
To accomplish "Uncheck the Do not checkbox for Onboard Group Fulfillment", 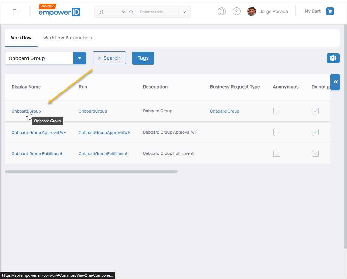I will pyautogui.click(x=315, y=153).
